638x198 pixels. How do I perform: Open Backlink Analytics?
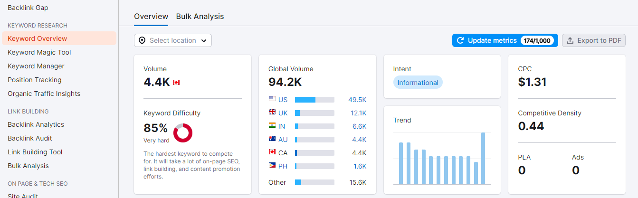[x=36, y=124]
